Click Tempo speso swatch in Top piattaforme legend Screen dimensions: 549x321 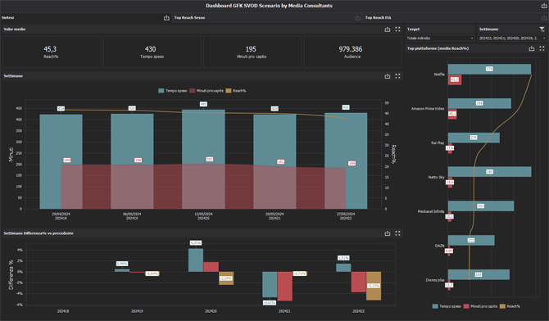point(435,306)
